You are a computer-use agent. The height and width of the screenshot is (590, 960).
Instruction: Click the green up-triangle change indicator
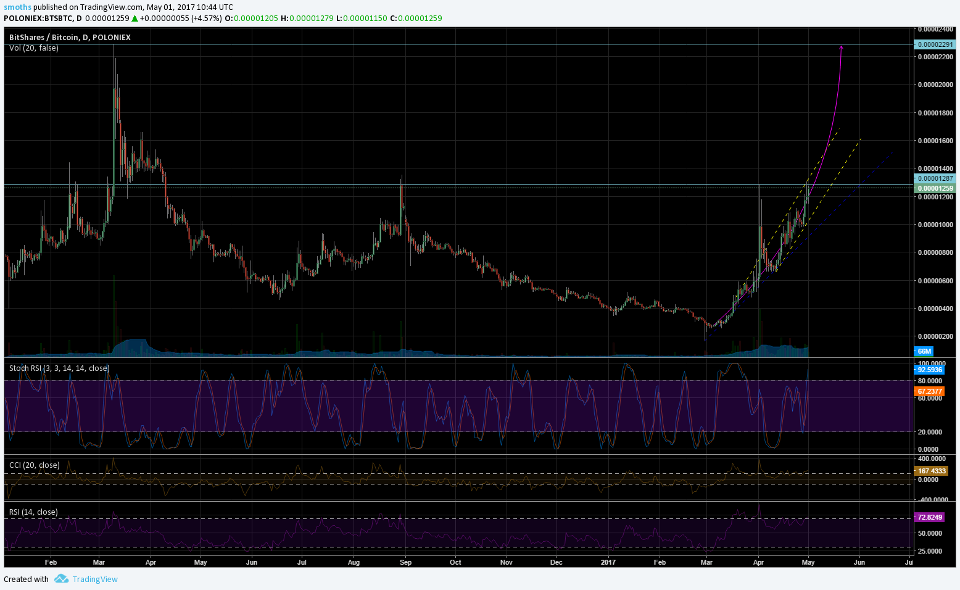coord(134,19)
